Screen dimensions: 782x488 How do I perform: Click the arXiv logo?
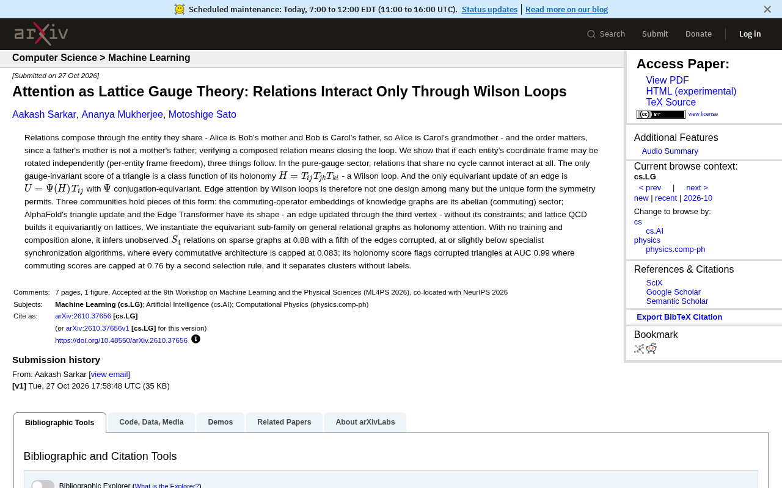point(41,34)
